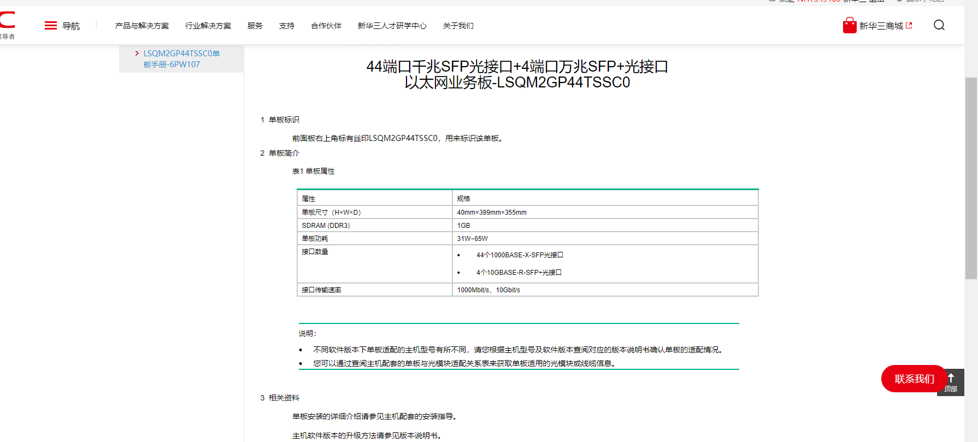The height and width of the screenshot is (442, 978).
Task: Open the 合作伙伴 menu
Action: pos(326,26)
